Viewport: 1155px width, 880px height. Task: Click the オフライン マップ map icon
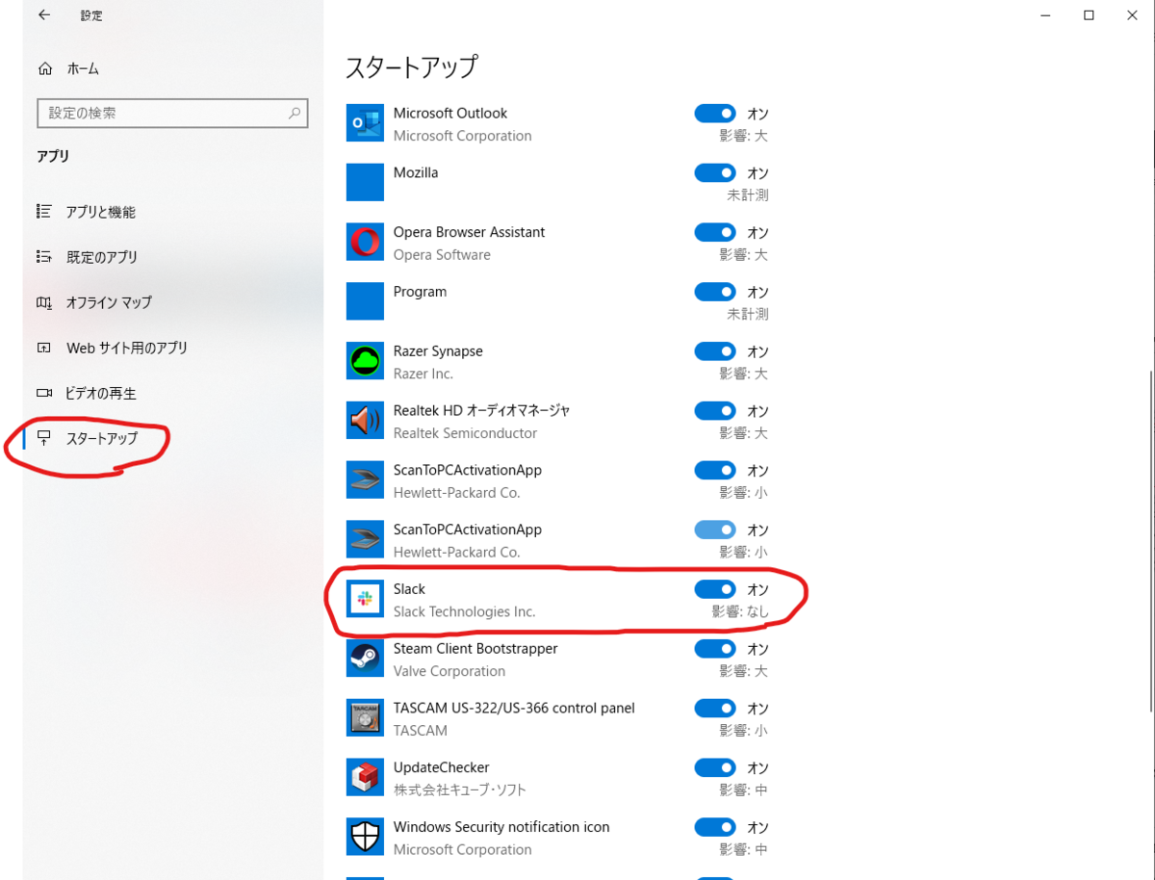point(44,302)
